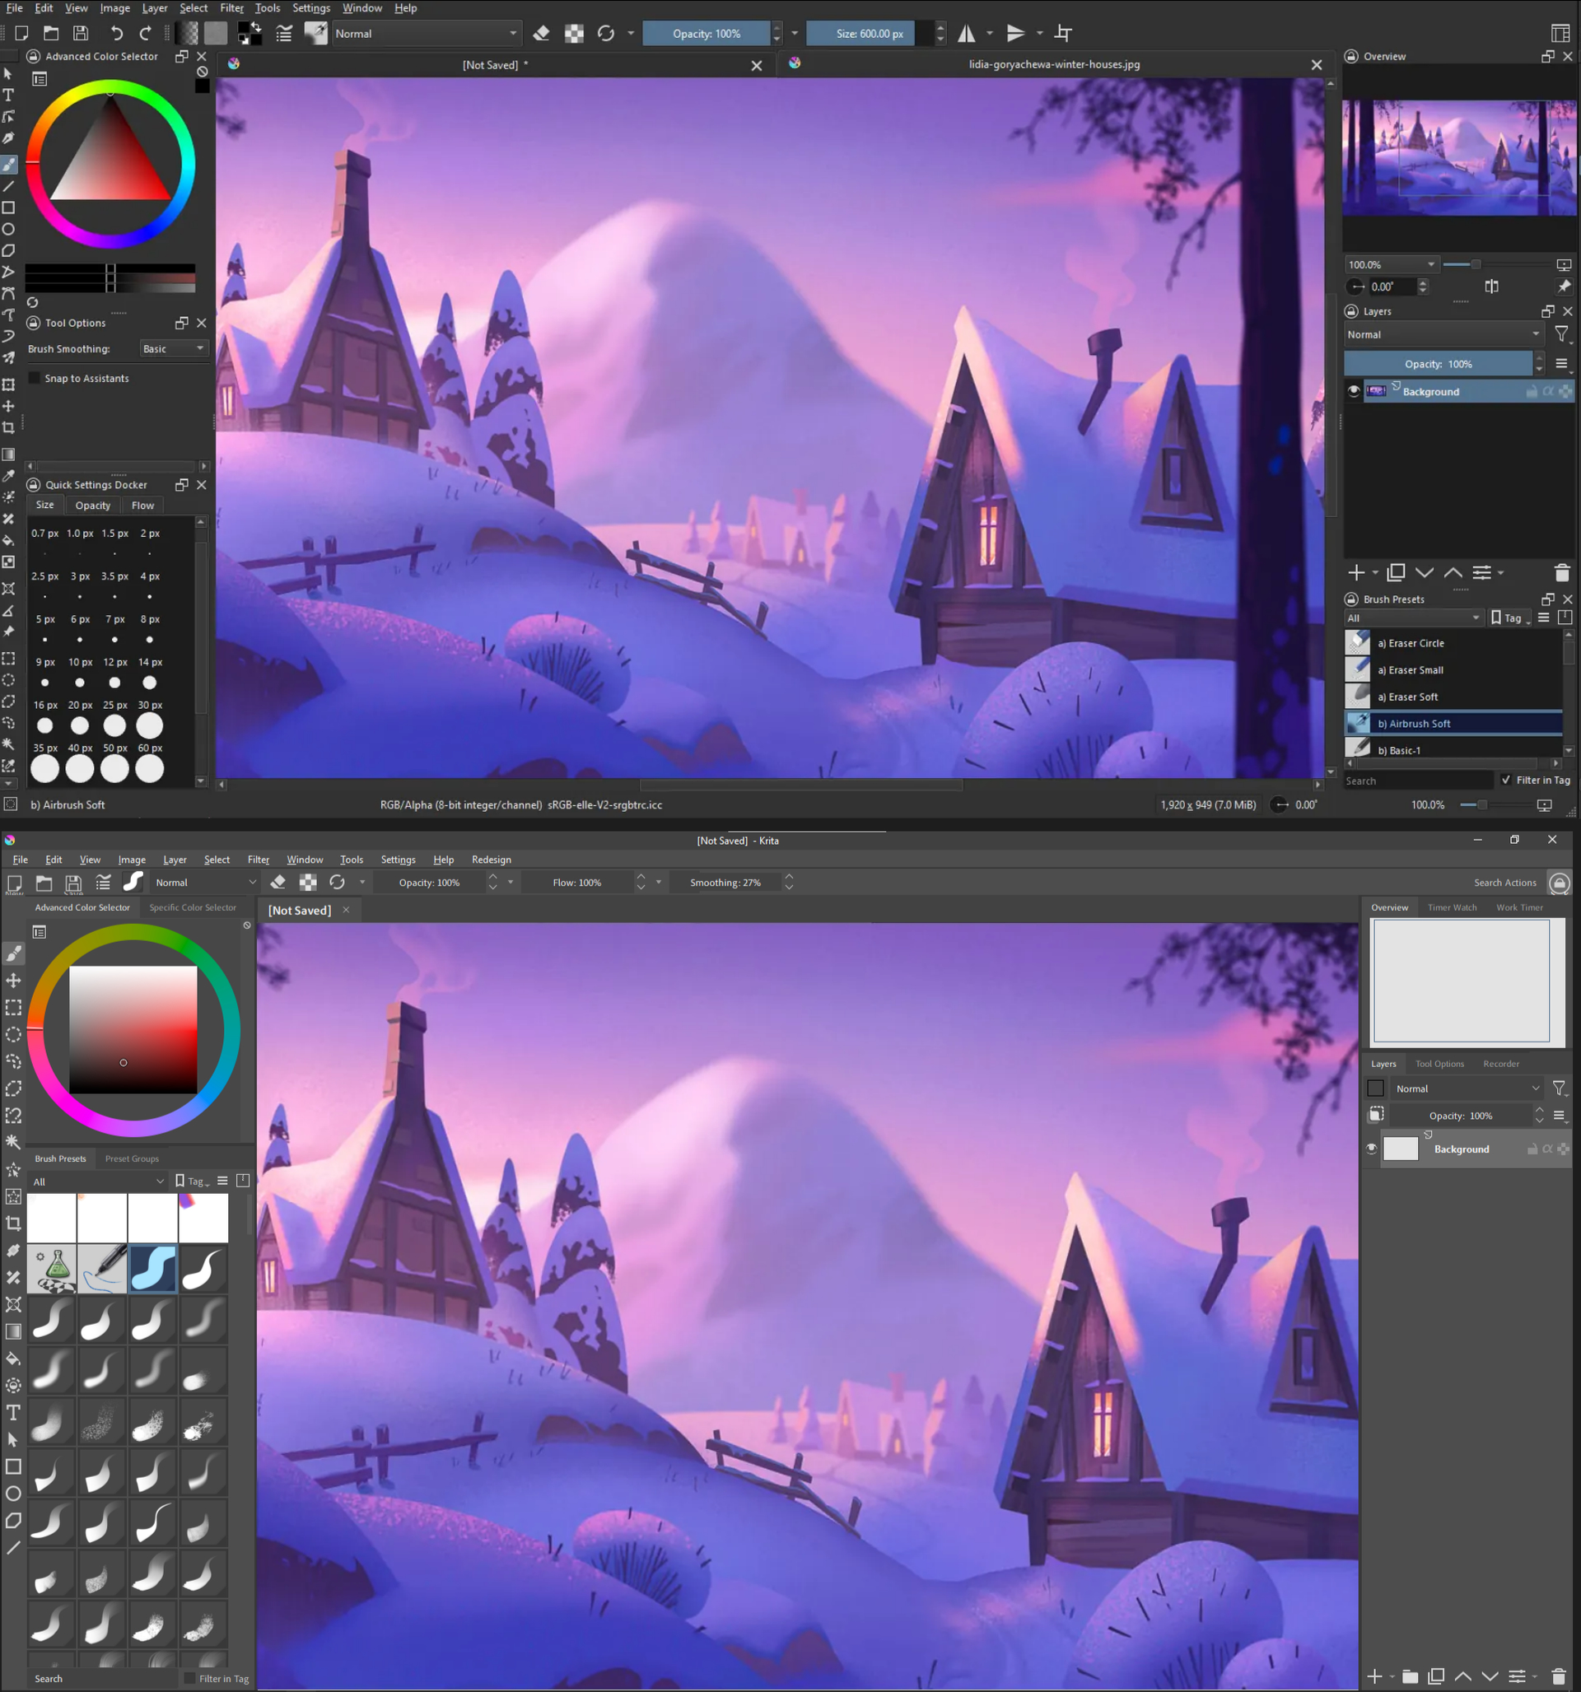Enable Snap to Assistants checkbox
Screen dimensions: 1581x1692
point(35,378)
